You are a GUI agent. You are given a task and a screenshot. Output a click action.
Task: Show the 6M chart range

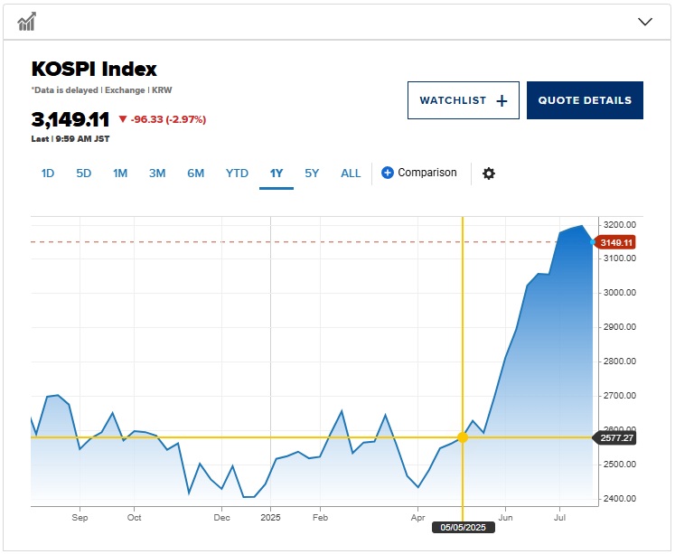tap(195, 173)
